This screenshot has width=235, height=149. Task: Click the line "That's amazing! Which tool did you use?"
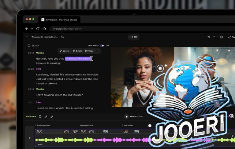[59, 95]
